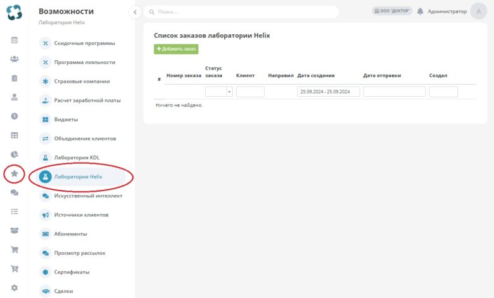Click the Администратор user name
Viewport: 494px width, 298px height.
447,11
